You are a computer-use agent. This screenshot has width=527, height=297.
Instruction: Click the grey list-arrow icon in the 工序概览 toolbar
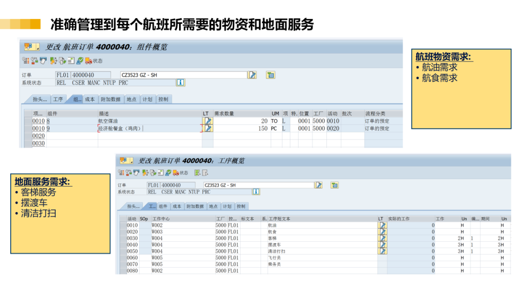click(x=205, y=172)
